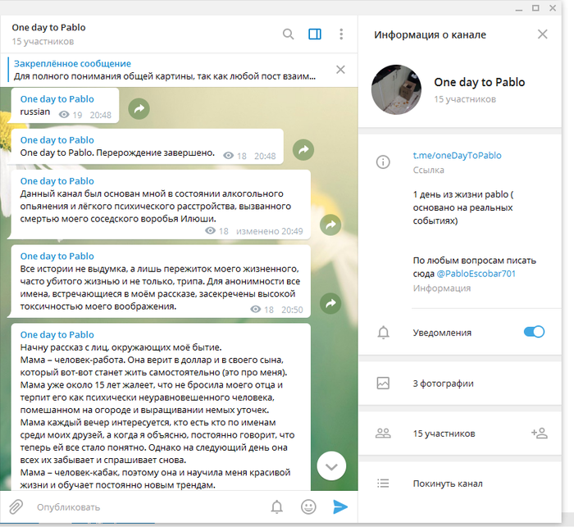Dismiss the pinned message banner
This screenshot has height=527, width=574.
[340, 70]
